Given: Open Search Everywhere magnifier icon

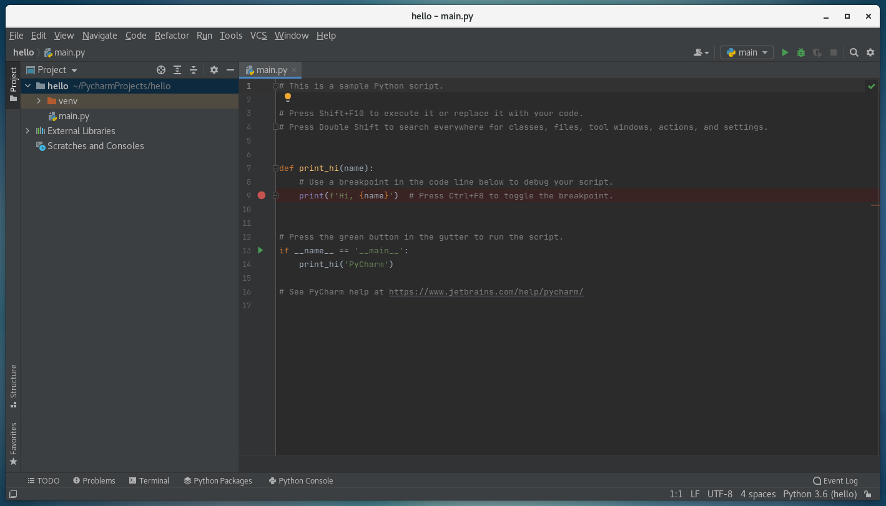Looking at the screenshot, I should (854, 53).
